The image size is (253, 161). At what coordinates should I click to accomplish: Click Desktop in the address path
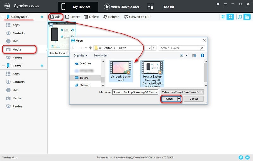pyautogui.click(x=107, y=48)
